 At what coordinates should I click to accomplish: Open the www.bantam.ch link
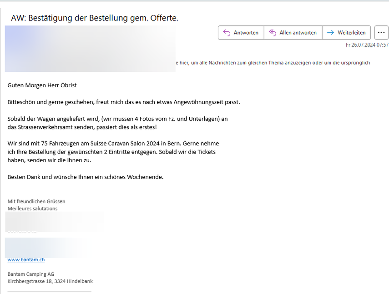(26, 259)
